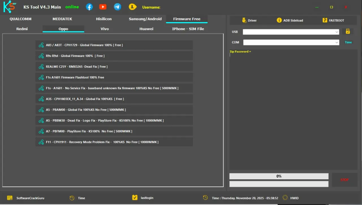Screen dimensions: 362x205
Task: Open A5 PBAM00 Global Fix entry
Action: (x=114, y=110)
